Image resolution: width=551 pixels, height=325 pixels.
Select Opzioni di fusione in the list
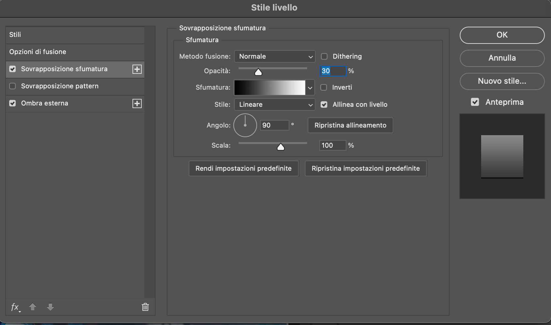pyautogui.click(x=75, y=52)
